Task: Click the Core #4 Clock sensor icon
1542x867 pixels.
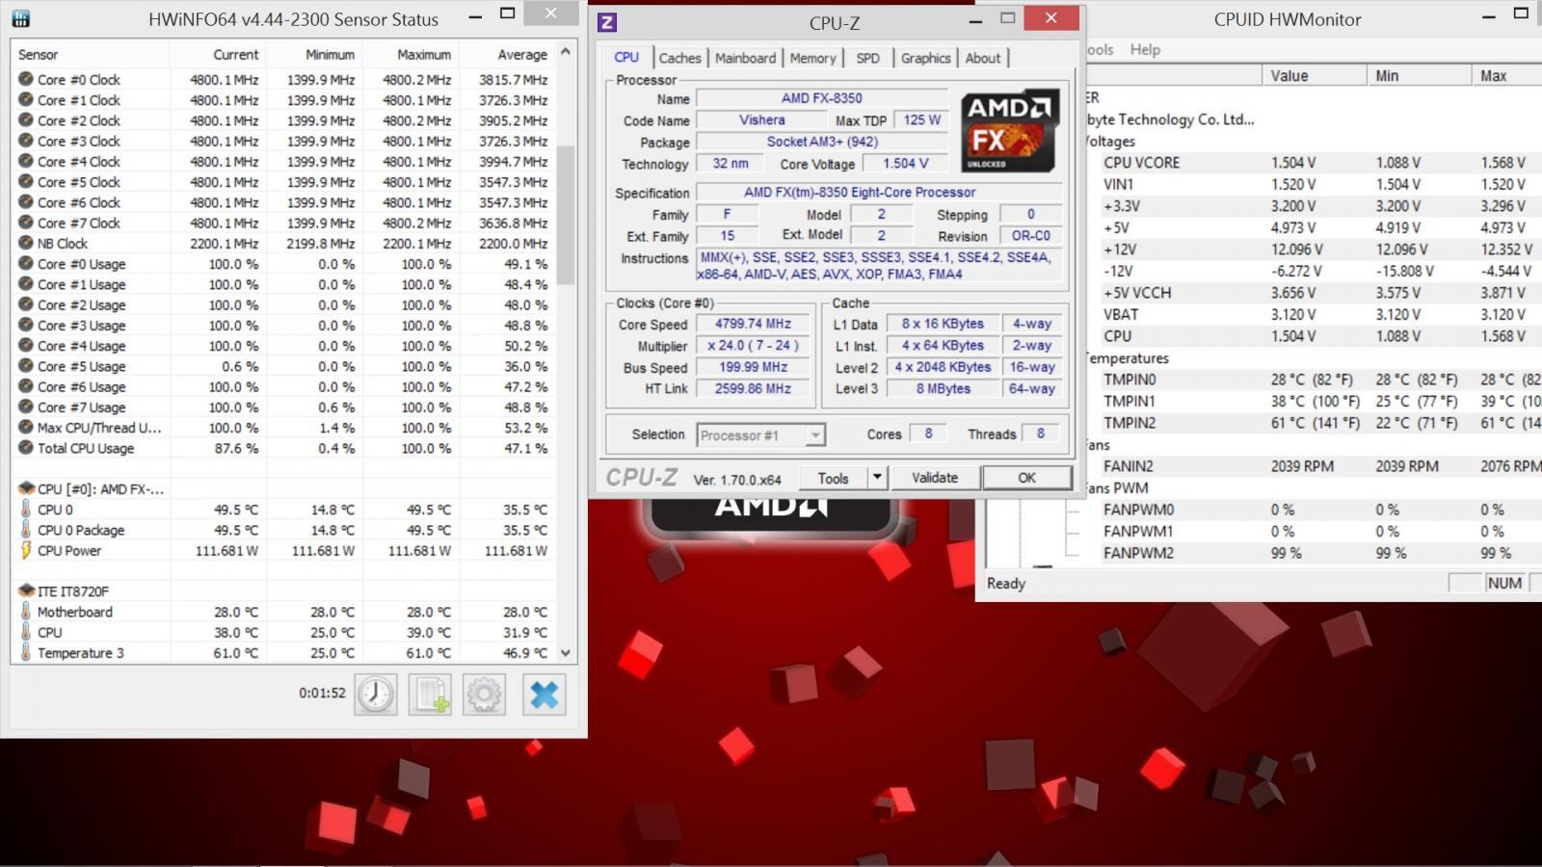Action: (26, 161)
